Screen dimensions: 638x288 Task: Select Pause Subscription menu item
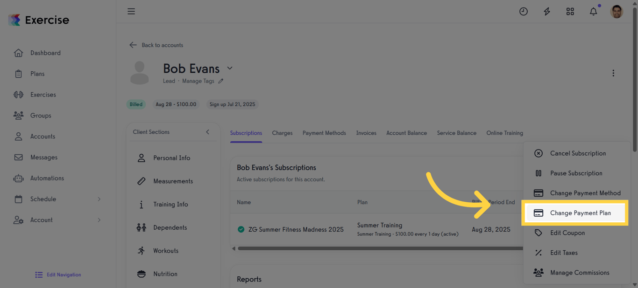click(576, 173)
